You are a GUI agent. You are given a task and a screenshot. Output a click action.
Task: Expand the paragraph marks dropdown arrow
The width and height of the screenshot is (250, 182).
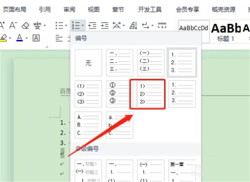(152, 25)
